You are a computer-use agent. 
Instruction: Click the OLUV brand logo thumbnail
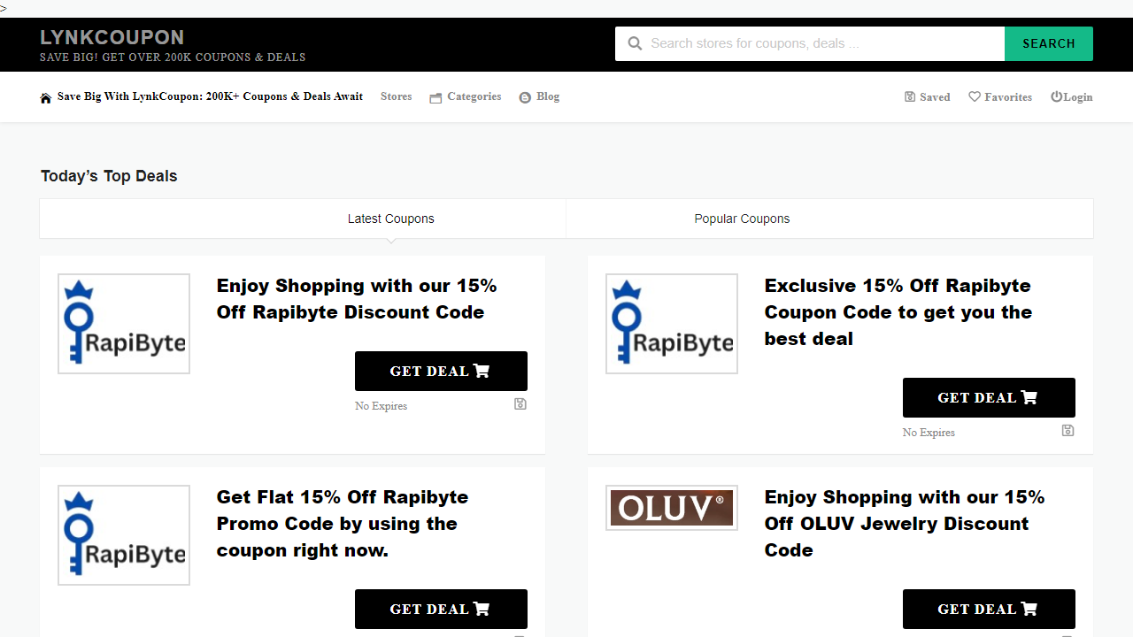(671, 507)
